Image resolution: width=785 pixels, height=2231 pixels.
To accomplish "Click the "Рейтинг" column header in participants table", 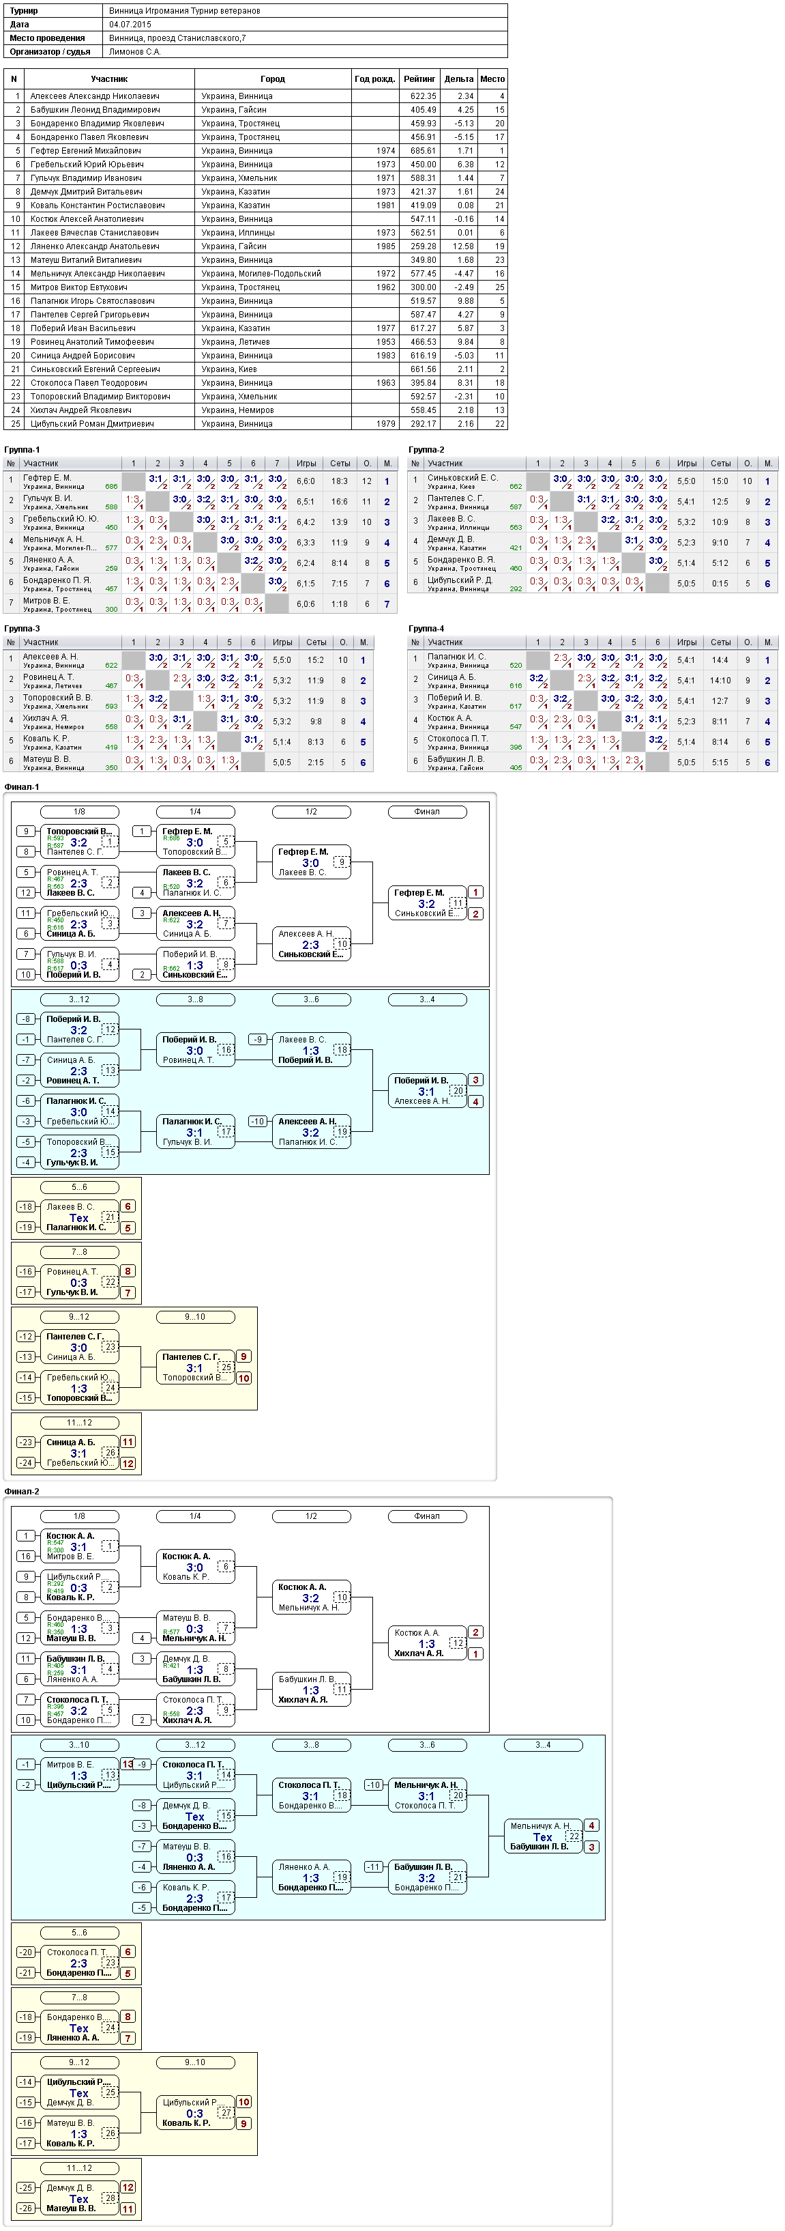I will [419, 79].
